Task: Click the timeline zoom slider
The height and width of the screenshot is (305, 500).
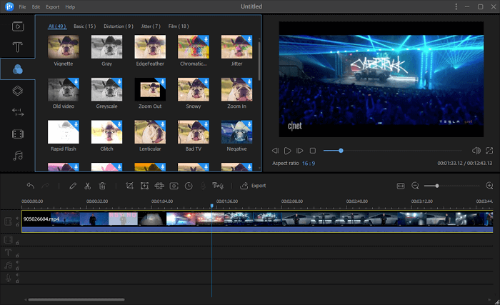Action: pos(451,186)
